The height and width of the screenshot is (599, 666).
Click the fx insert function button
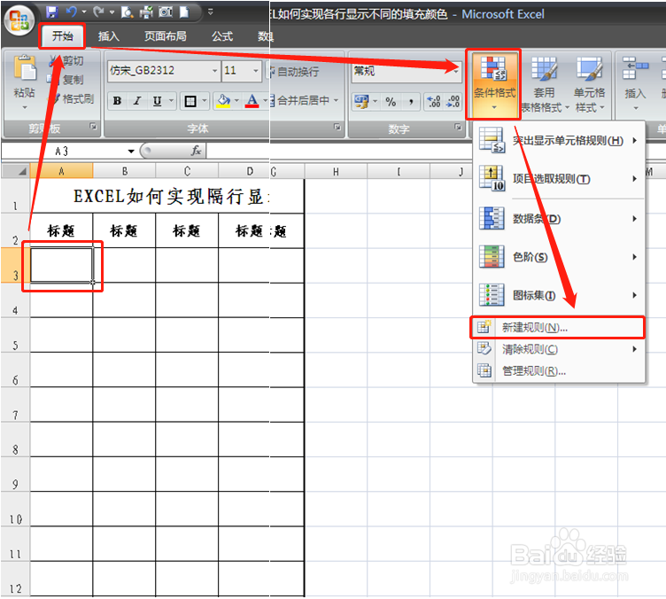(196, 151)
